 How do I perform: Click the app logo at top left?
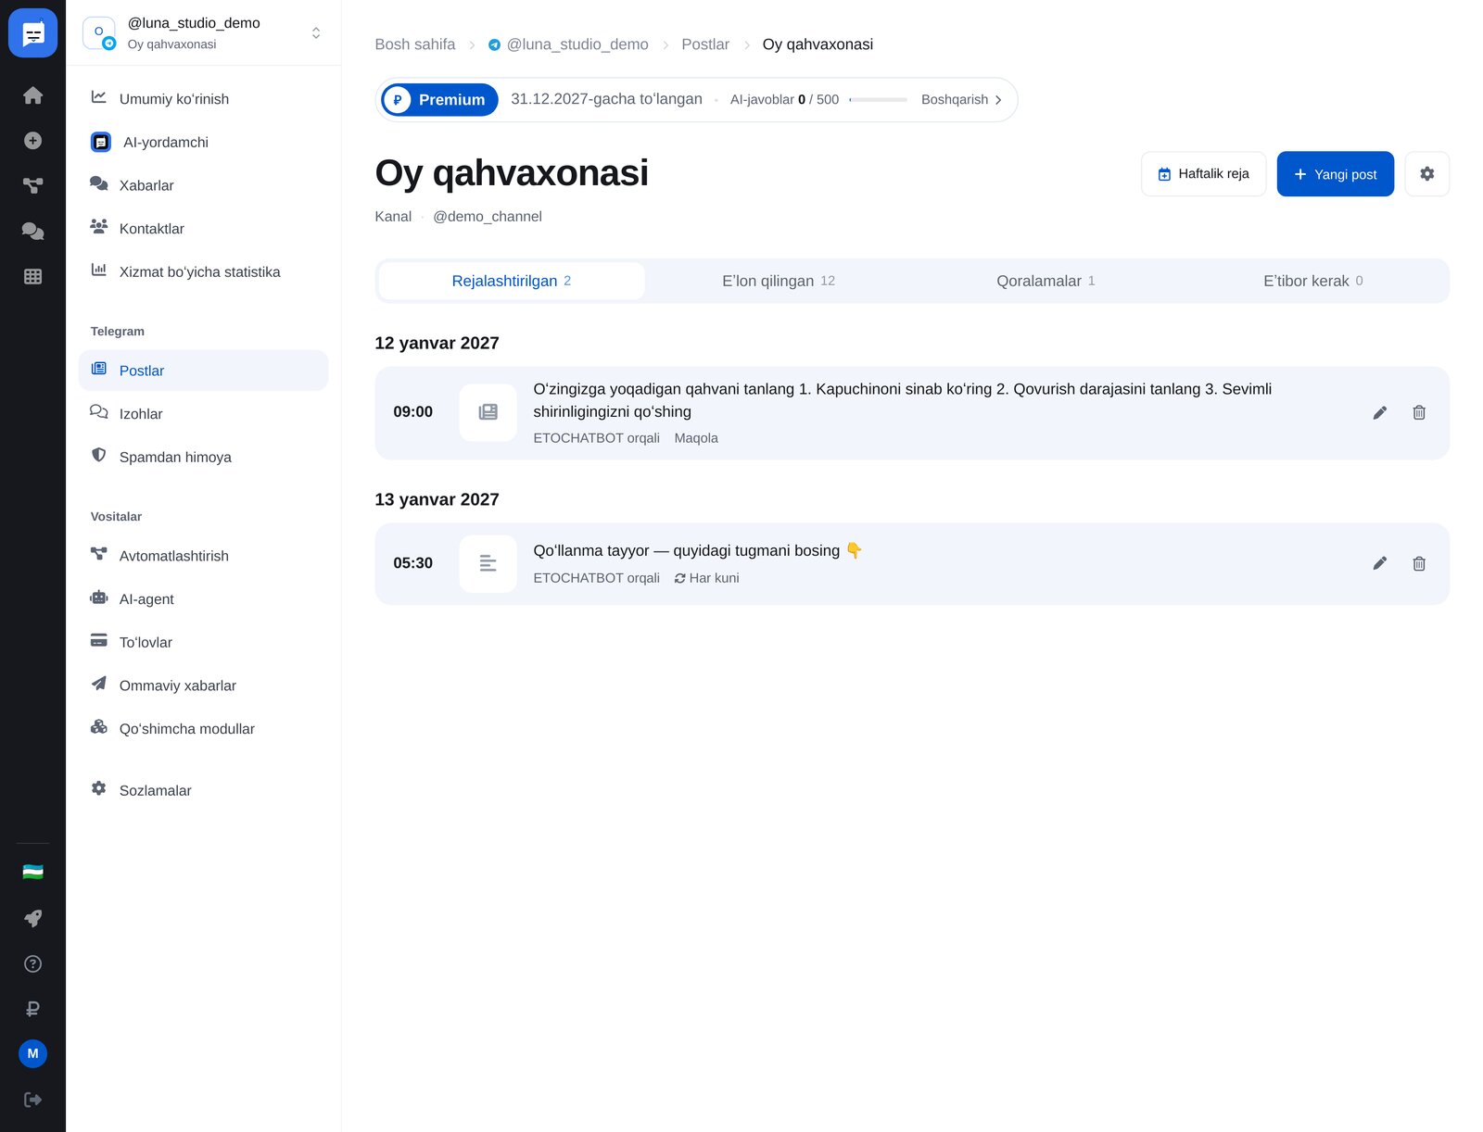pyautogui.click(x=32, y=33)
